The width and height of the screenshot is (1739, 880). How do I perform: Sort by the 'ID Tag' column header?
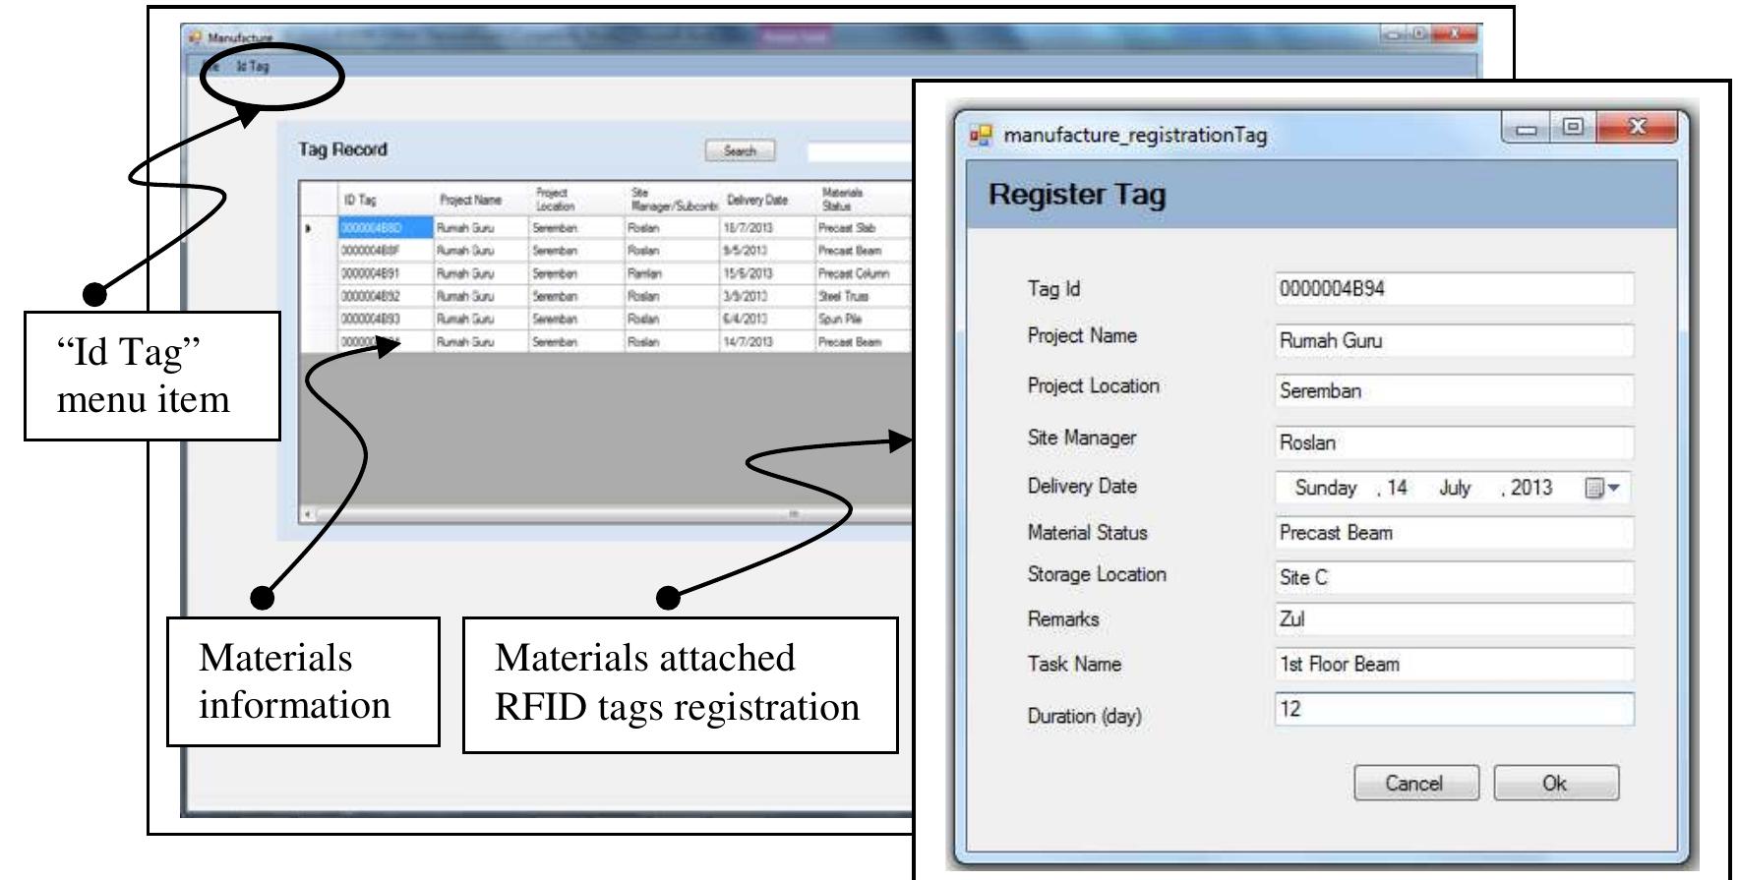(386, 200)
